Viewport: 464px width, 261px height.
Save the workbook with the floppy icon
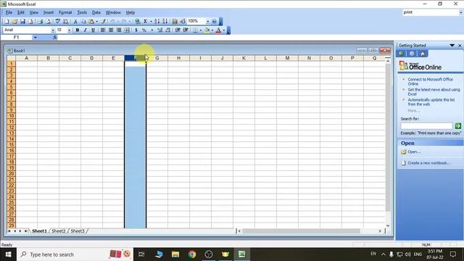(x=22, y=21)
